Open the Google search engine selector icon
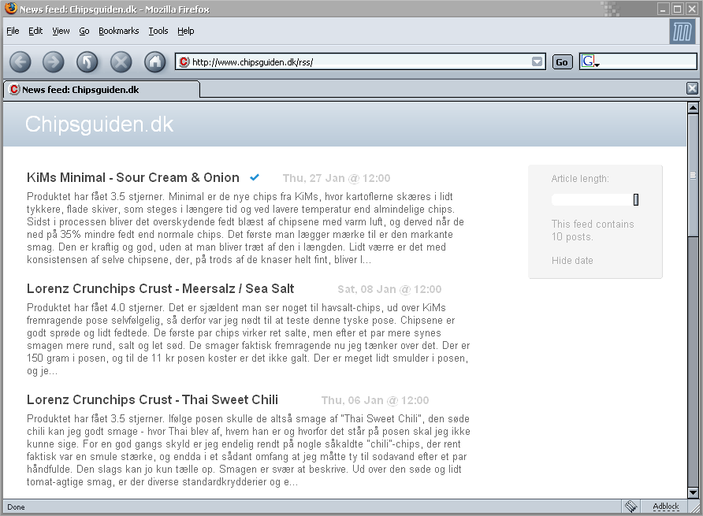The width and height of the screenshot is (703, 516). pos(590,61)
